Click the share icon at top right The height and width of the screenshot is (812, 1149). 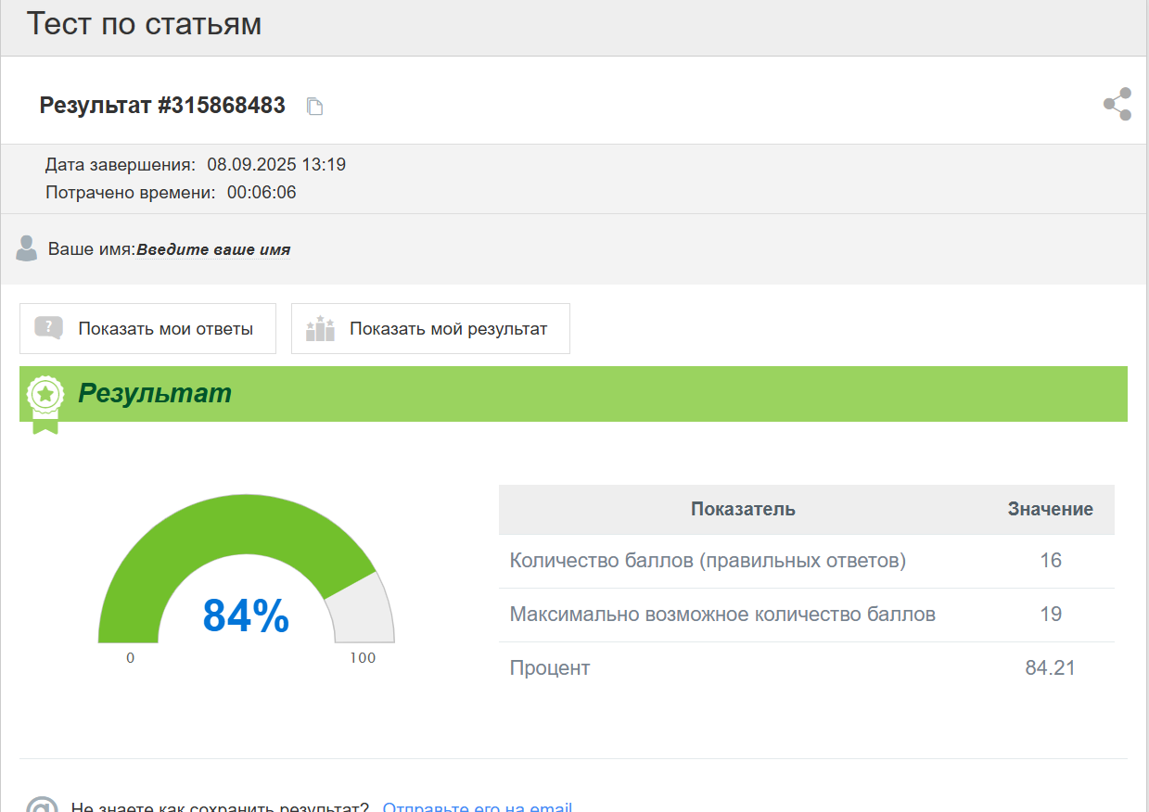[x=1117, y=104]
